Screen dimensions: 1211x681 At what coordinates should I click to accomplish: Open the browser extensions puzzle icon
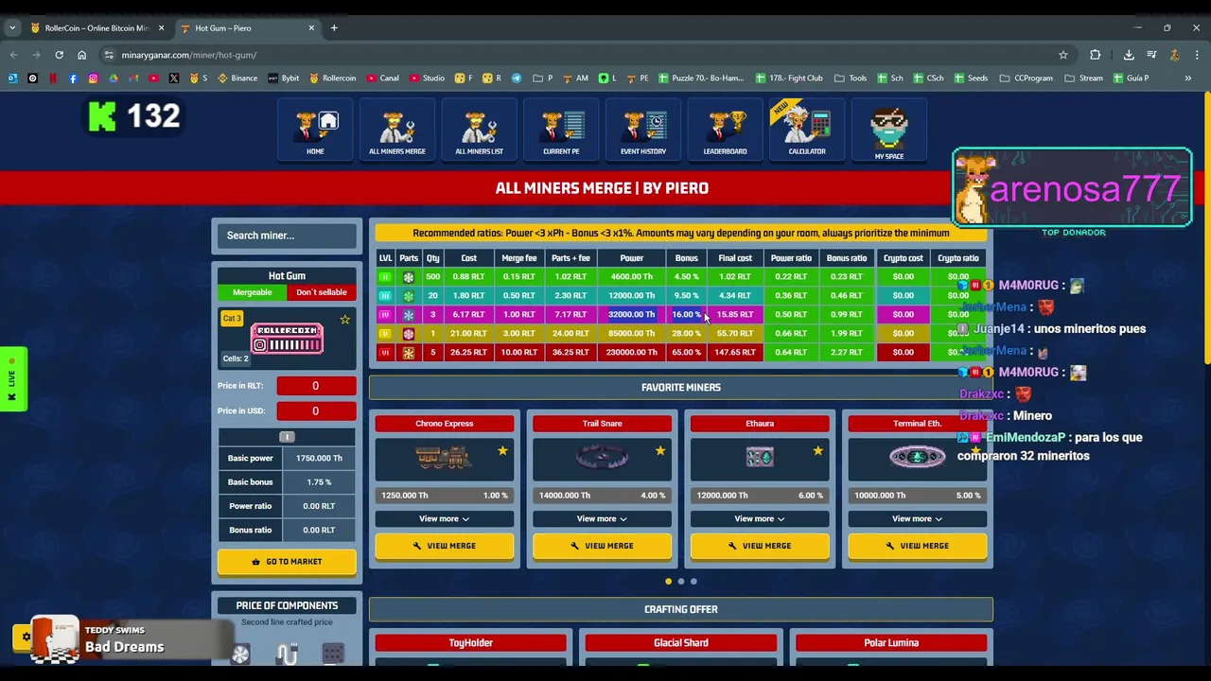point(1096,55)
